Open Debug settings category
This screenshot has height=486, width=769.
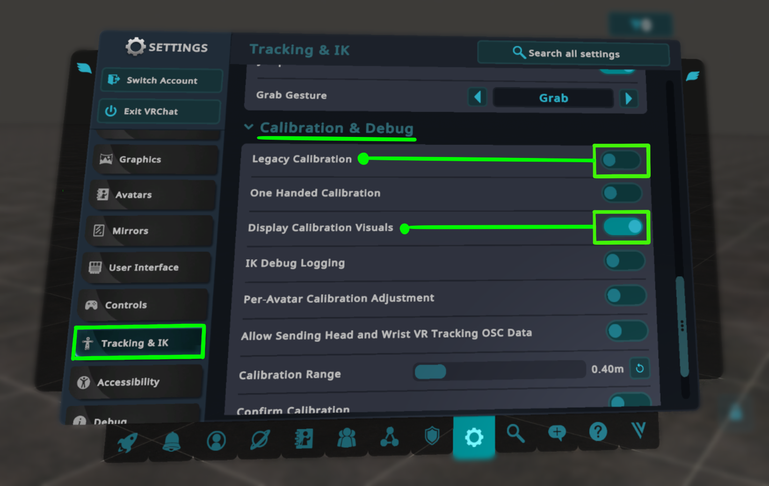click(132, 415)
